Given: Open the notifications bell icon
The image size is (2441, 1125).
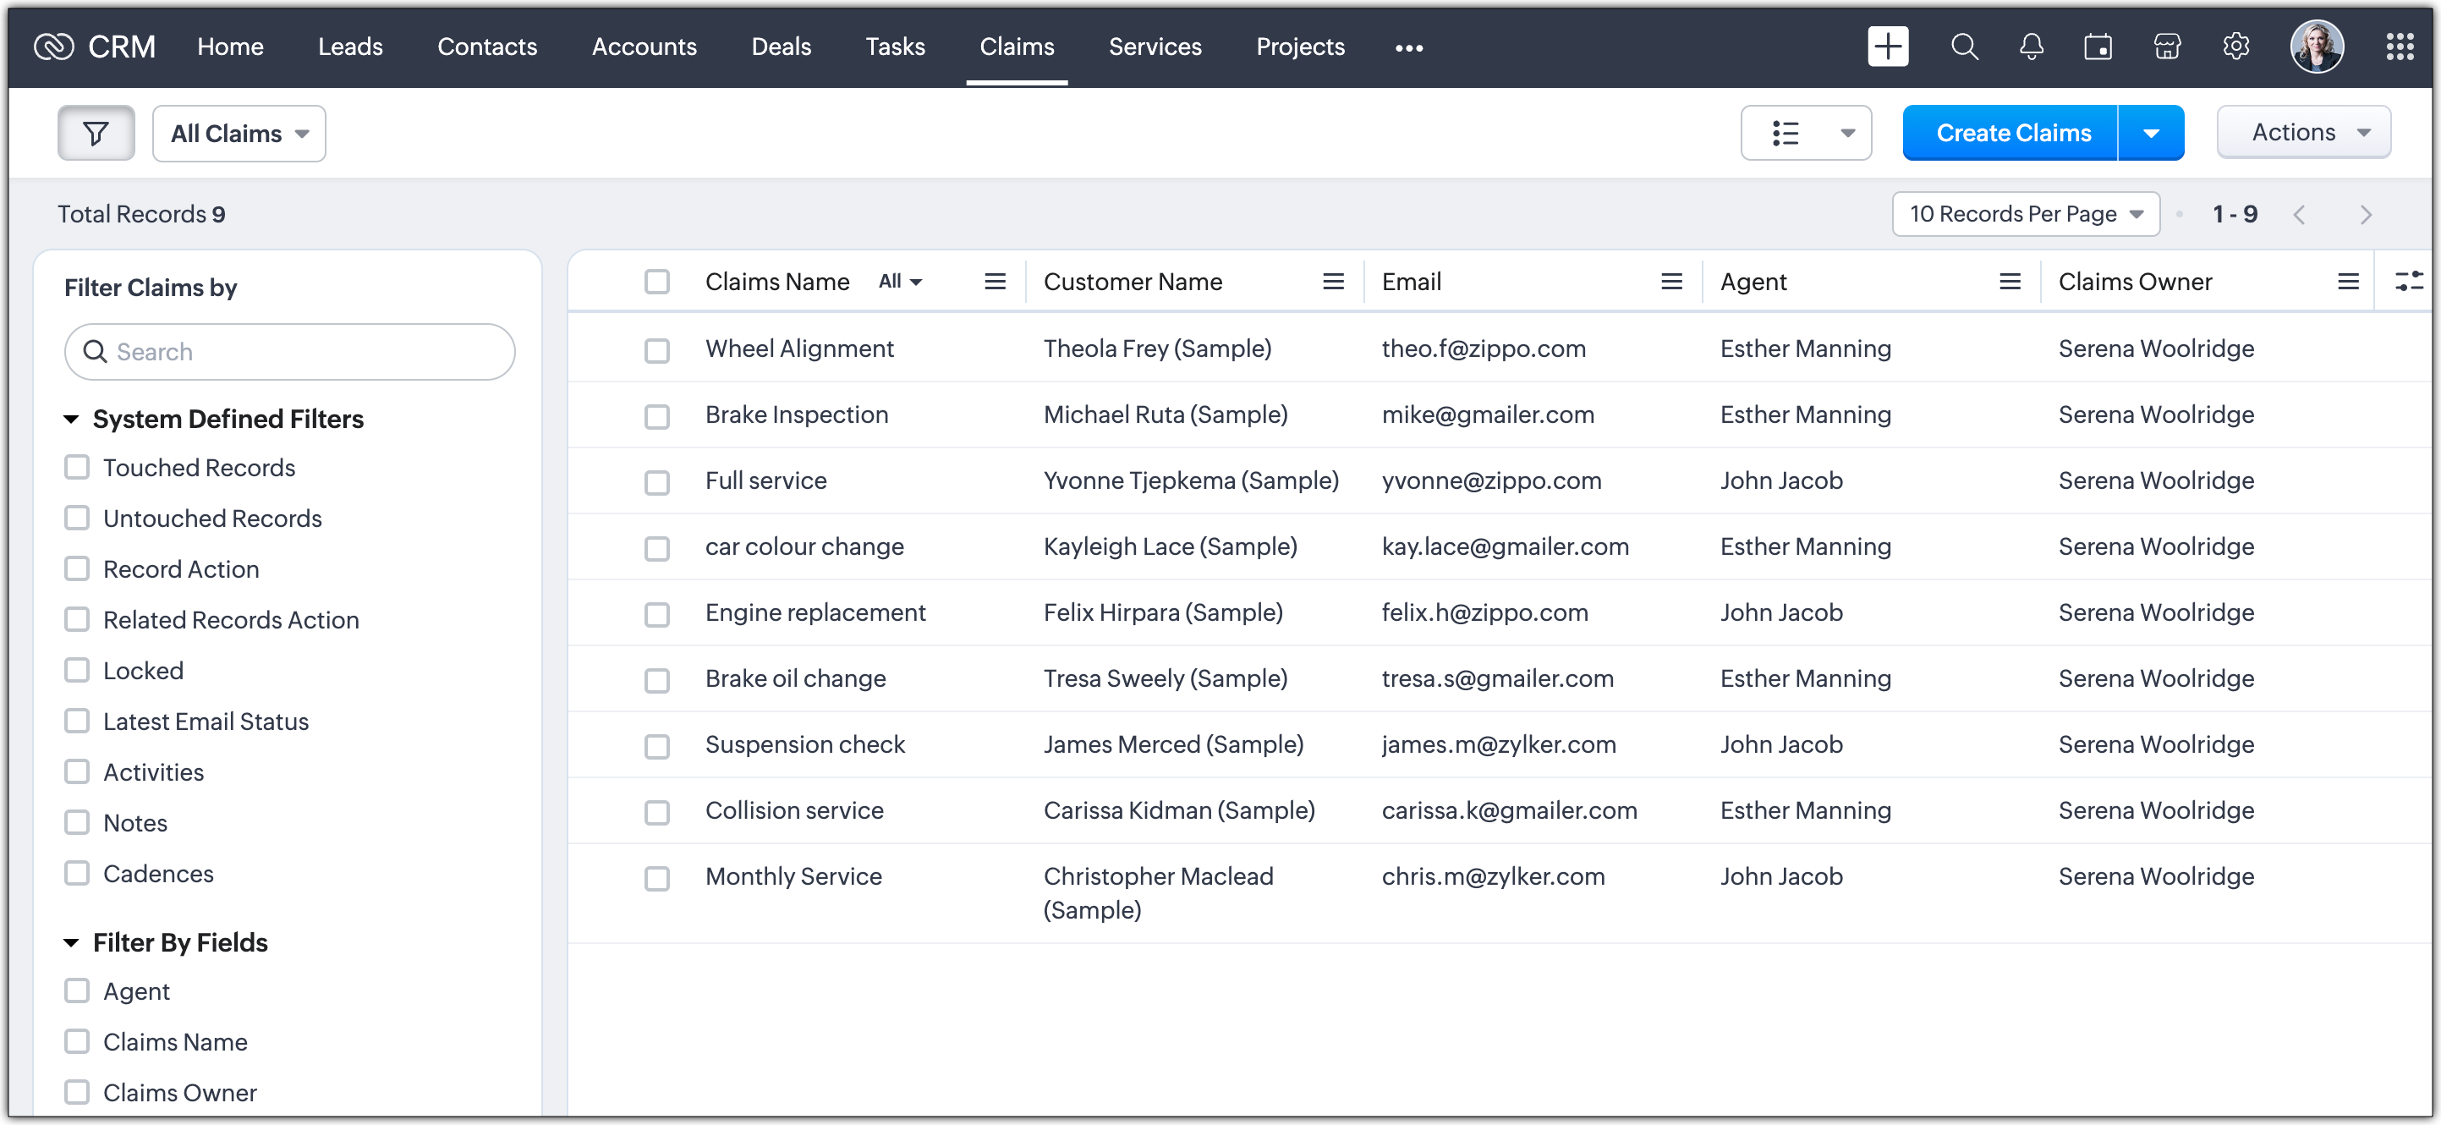Looking at the screenshot, I should coord(2031,47).
